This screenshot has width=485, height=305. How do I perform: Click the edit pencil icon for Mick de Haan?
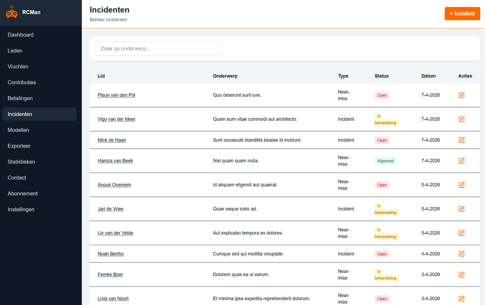461,140
